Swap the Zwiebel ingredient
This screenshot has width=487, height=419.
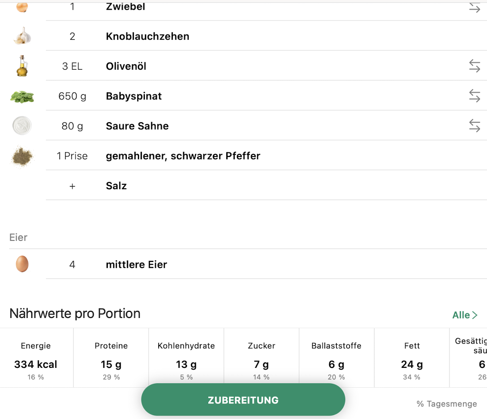pos(474,7)
